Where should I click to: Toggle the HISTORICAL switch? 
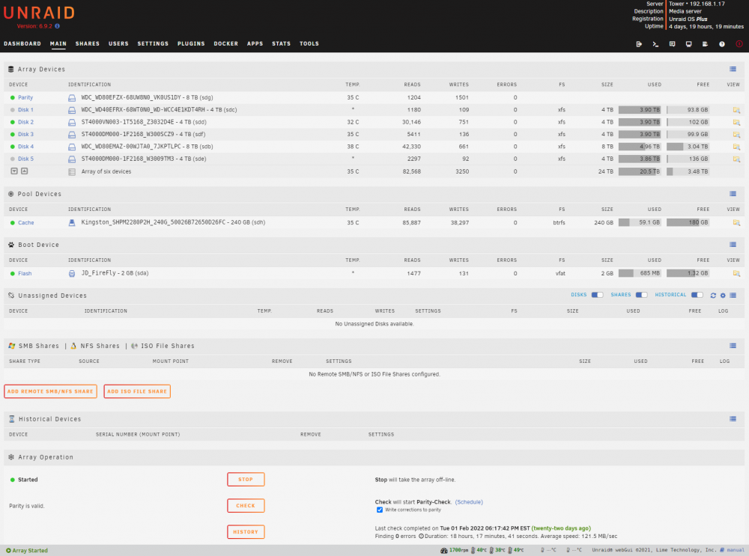pos(697,295)
